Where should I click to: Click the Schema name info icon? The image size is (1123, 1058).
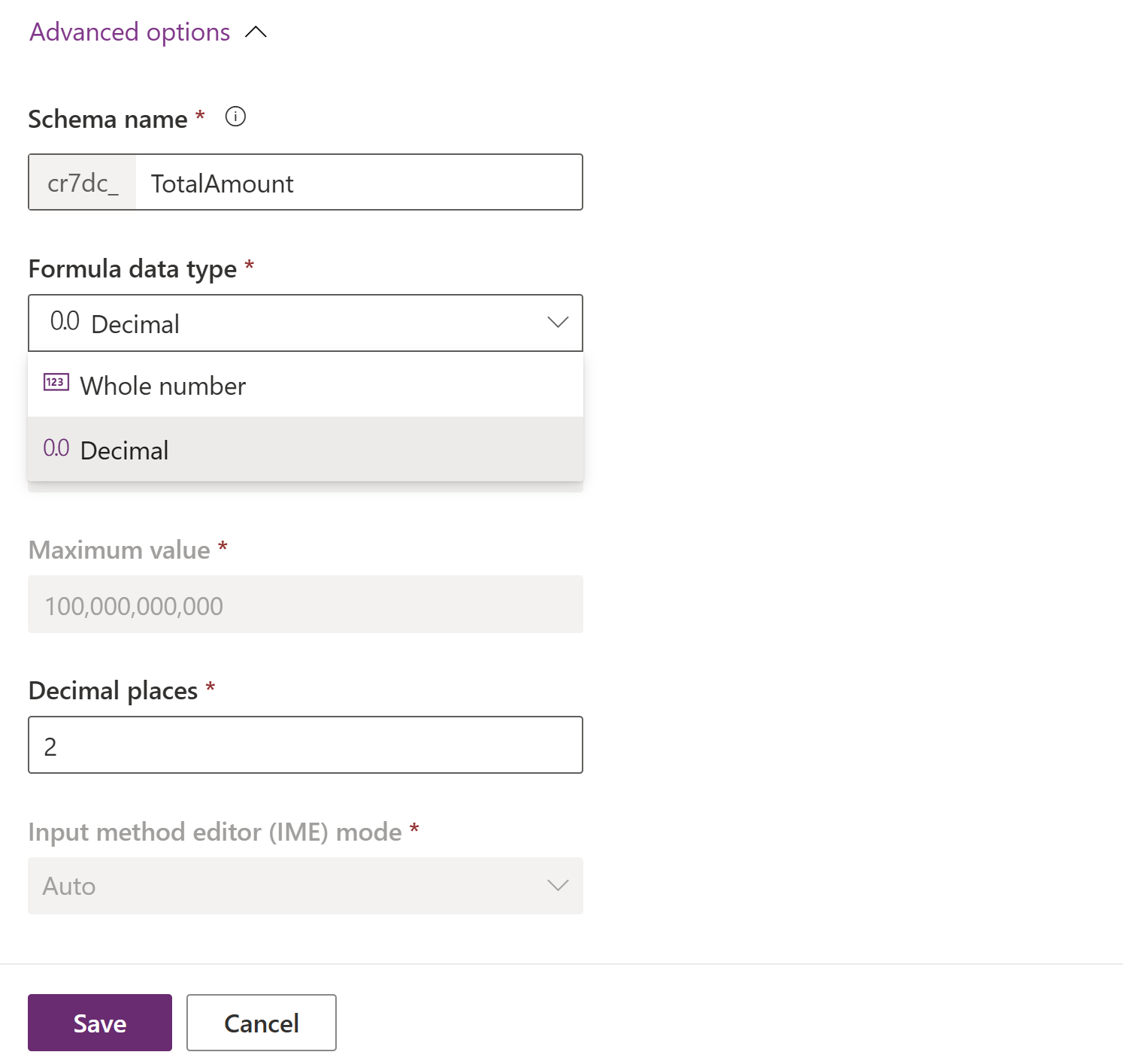point(235,117)
